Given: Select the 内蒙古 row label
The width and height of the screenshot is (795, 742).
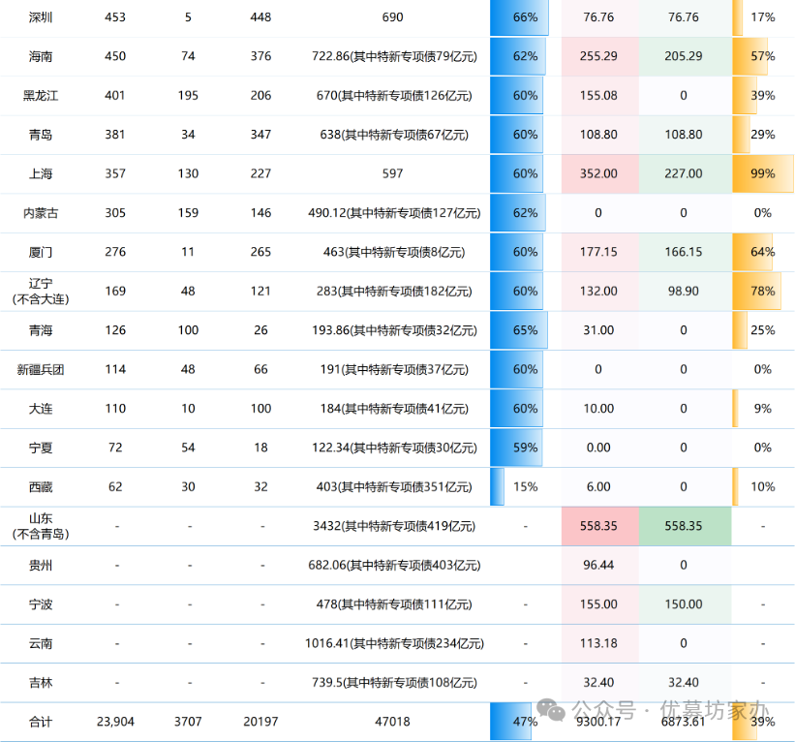Looking at the screenshot, I should [41, 212].
